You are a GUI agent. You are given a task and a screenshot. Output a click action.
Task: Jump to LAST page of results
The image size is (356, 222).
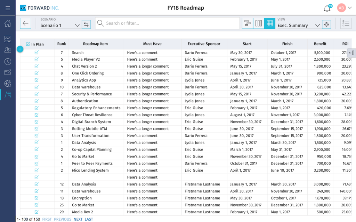point(89,219)
